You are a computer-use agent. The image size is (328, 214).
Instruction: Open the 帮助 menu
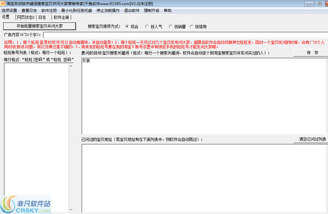168,11
